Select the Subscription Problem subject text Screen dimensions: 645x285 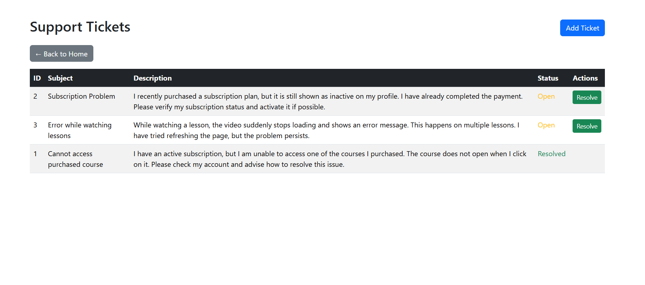pyautogui.click(x=81, y=97)
